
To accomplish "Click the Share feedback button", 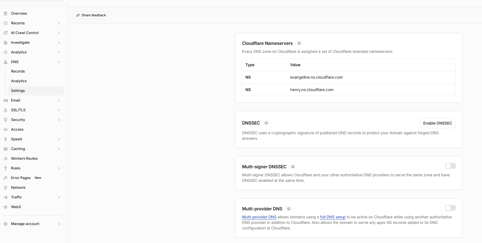I will click(x=91, y=15).
